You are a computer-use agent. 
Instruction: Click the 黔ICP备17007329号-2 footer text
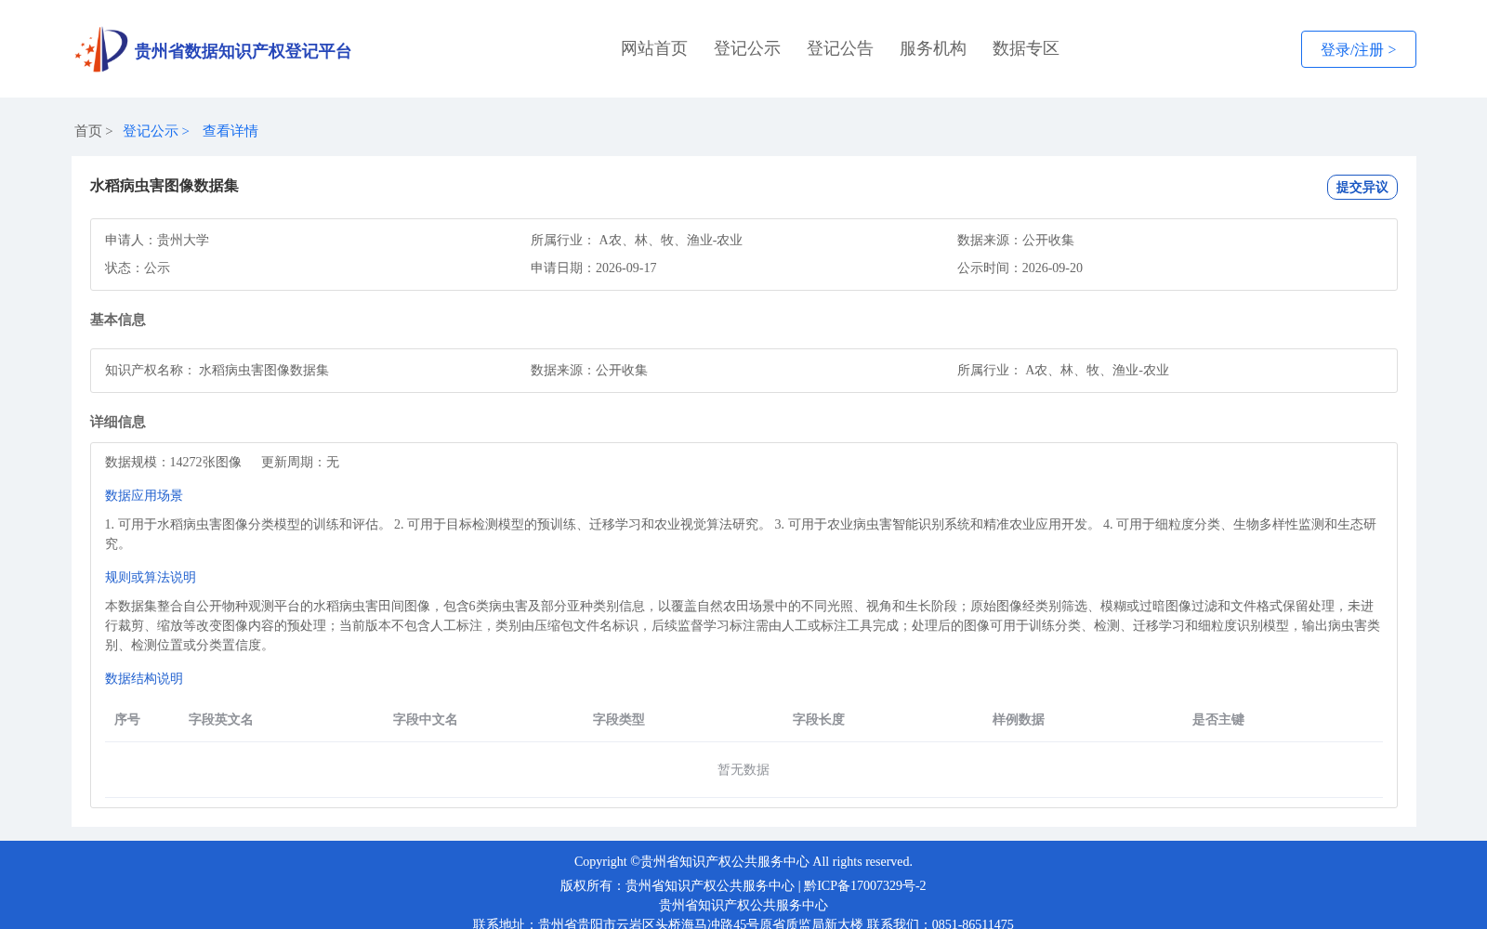point(865,886)
